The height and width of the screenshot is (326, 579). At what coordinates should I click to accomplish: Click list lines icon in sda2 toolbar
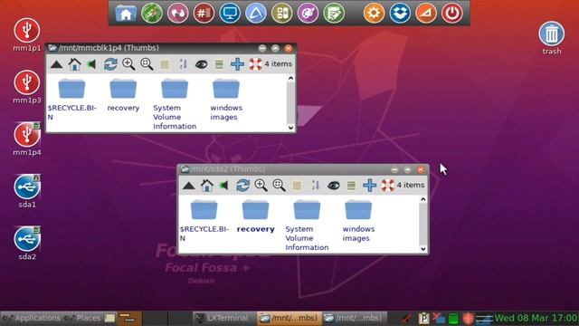click(x=351, y=186)
